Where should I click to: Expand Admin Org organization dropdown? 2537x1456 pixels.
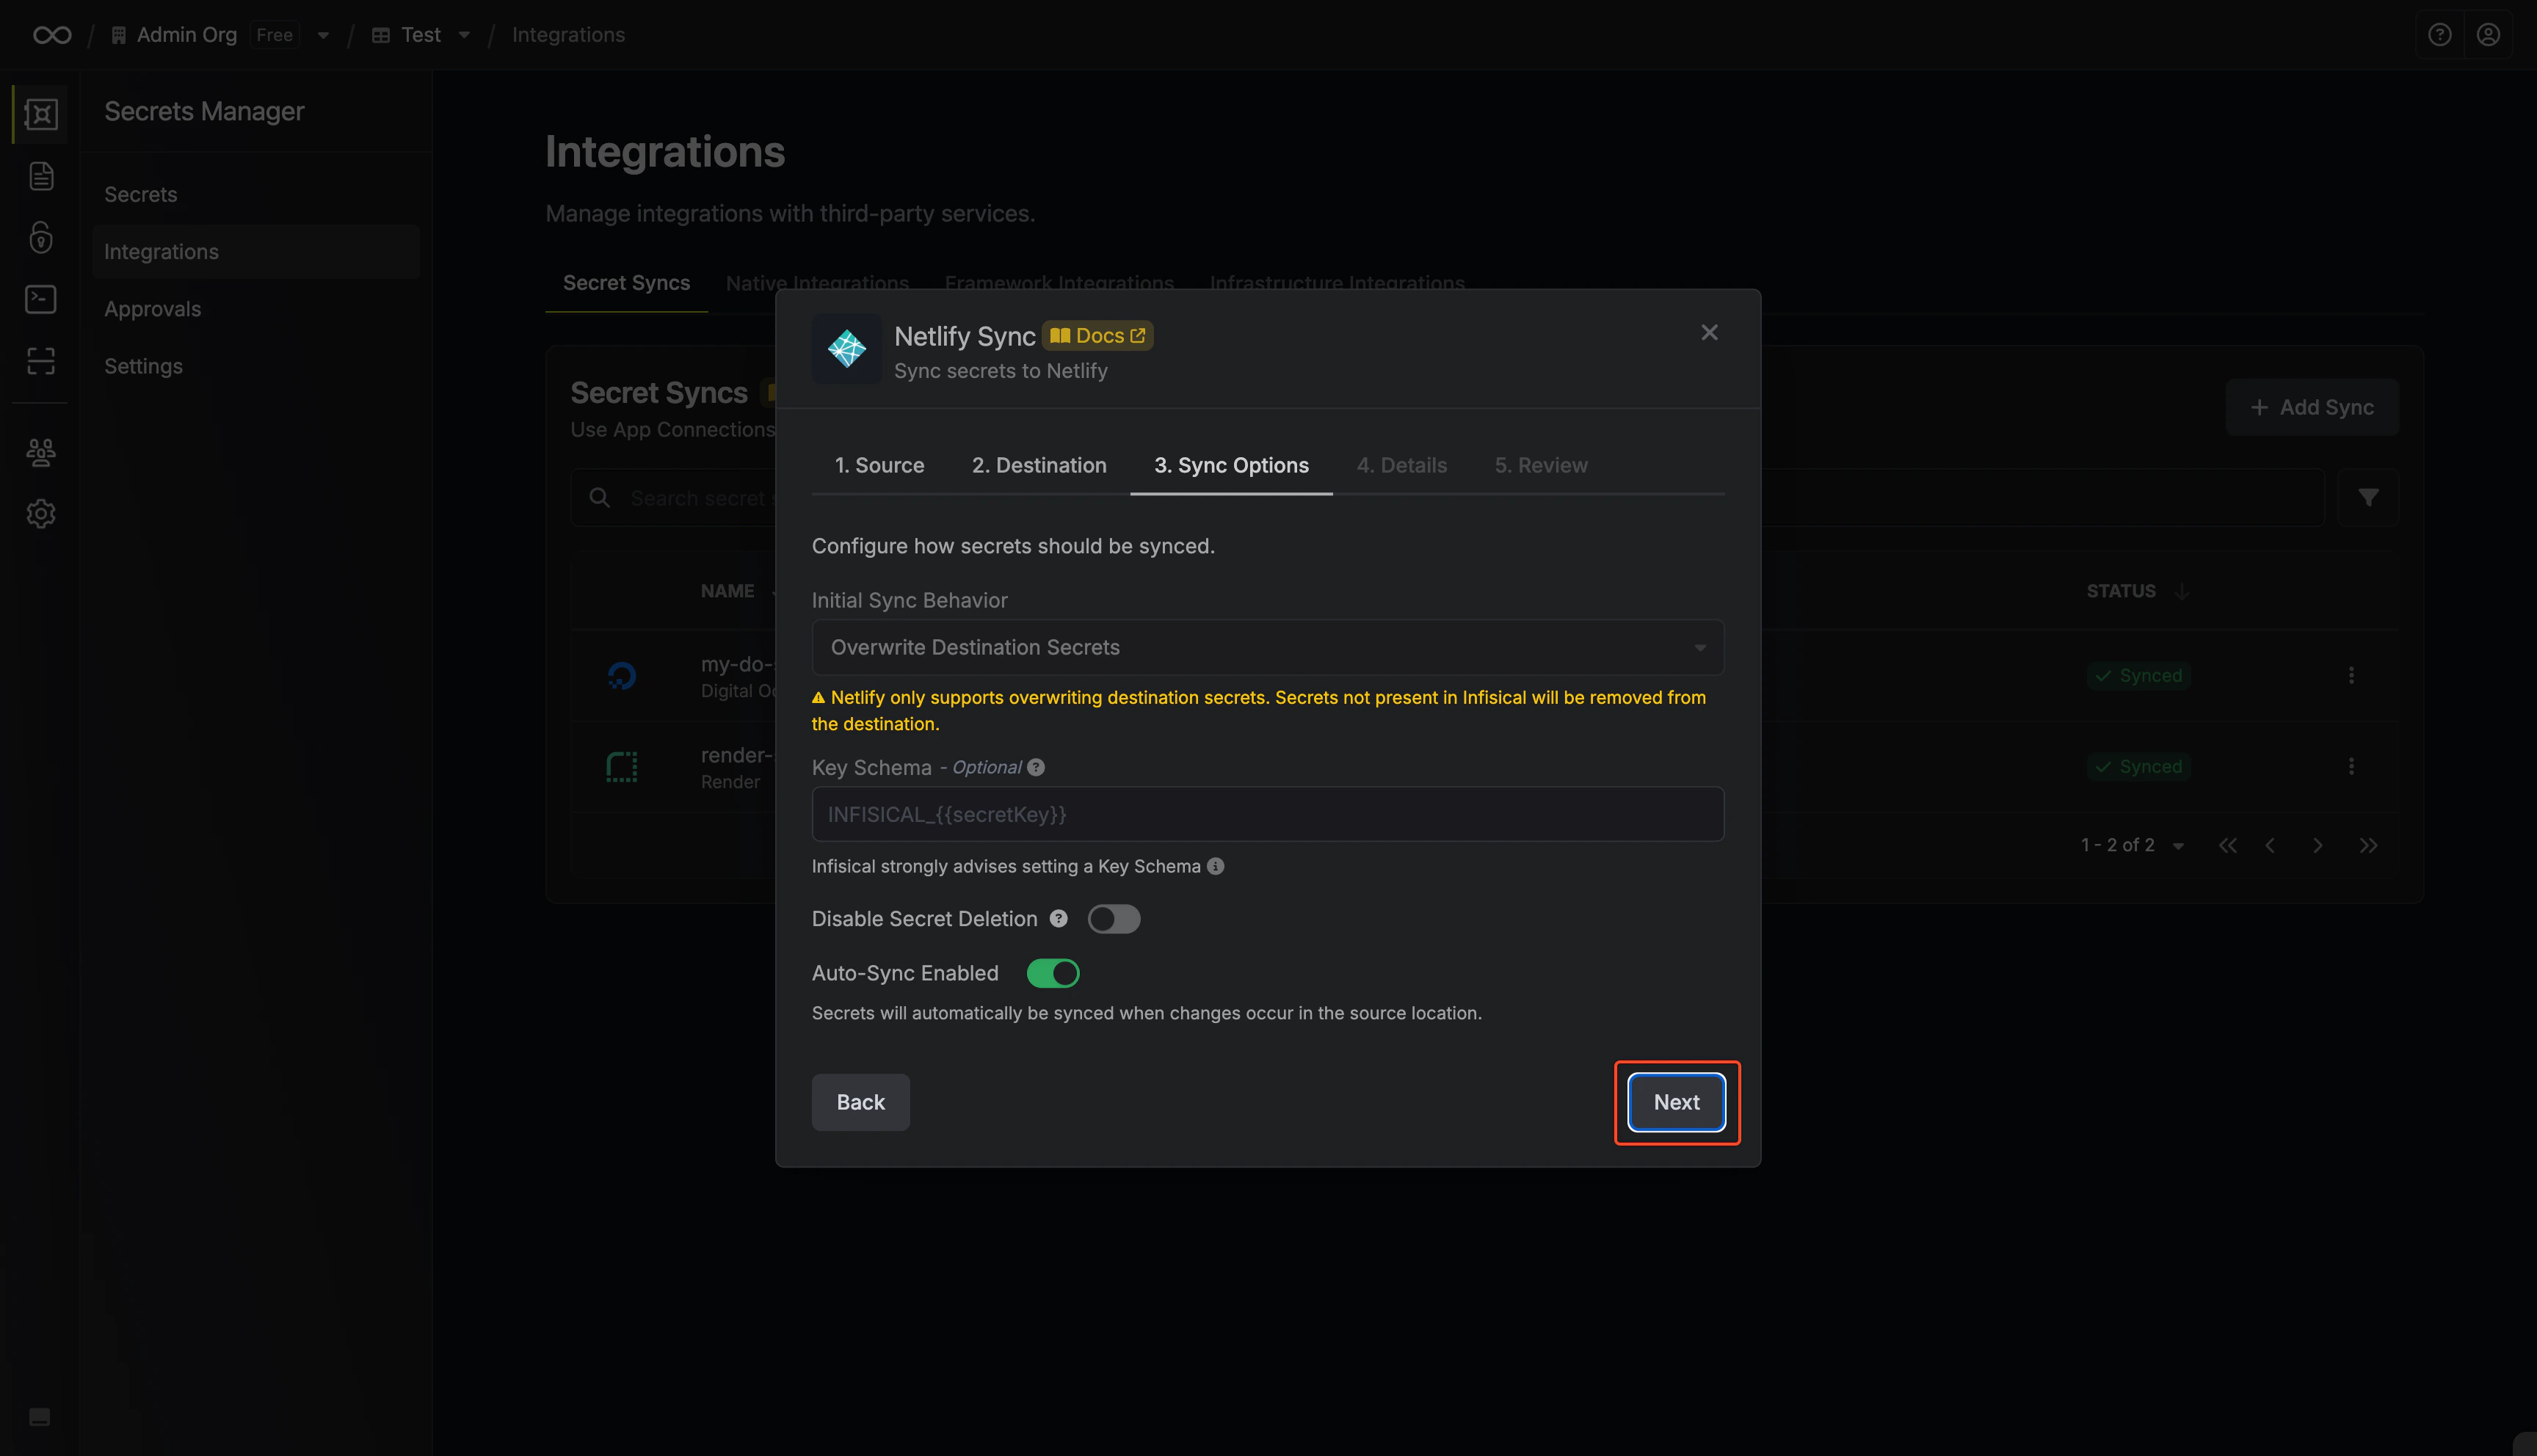point(323,35)
